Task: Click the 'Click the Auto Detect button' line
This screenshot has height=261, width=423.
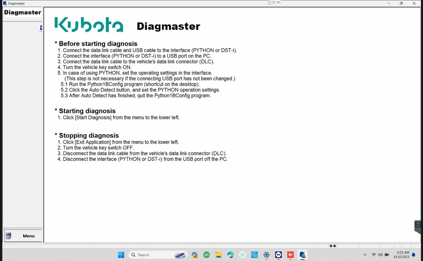Action: point(140,90)
